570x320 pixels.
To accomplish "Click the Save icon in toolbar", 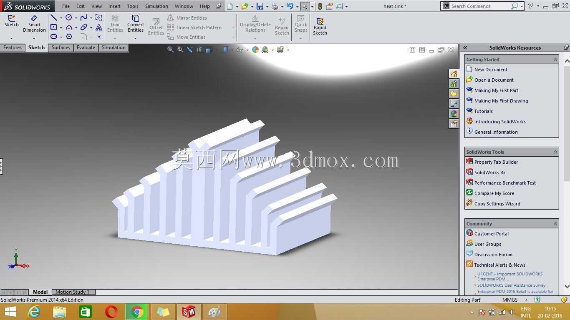I will [260, 6].
